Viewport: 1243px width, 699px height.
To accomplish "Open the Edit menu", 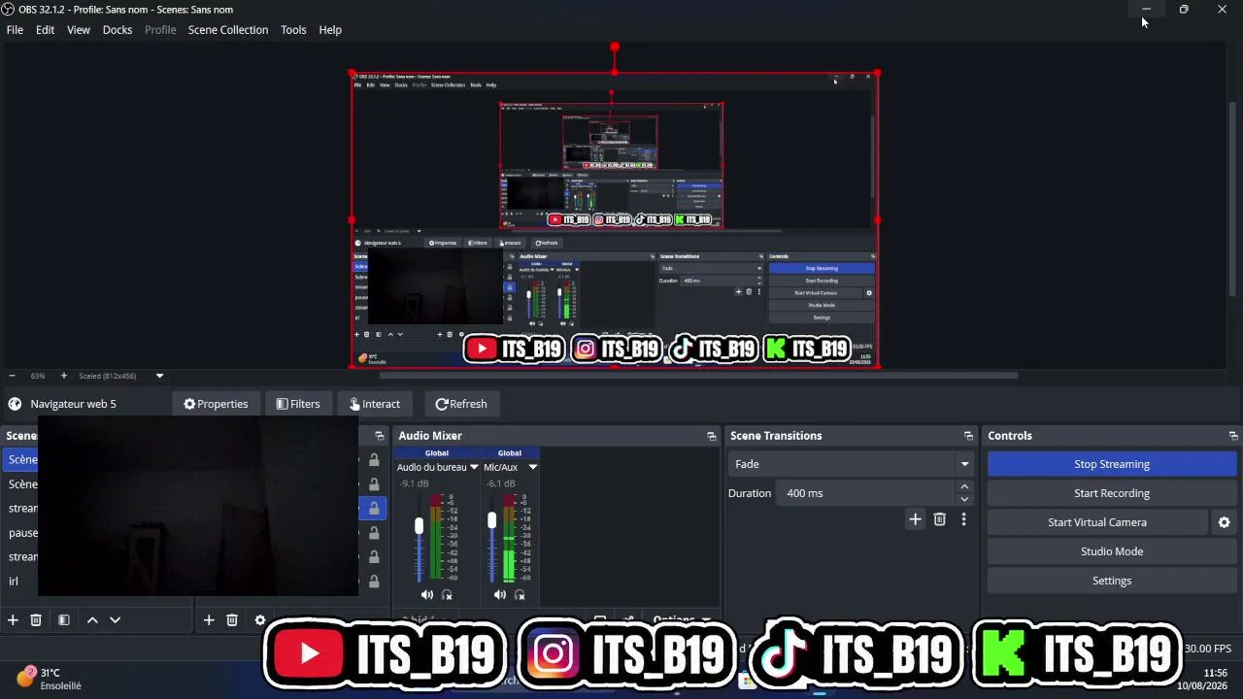I will click(x=46, y=30).
